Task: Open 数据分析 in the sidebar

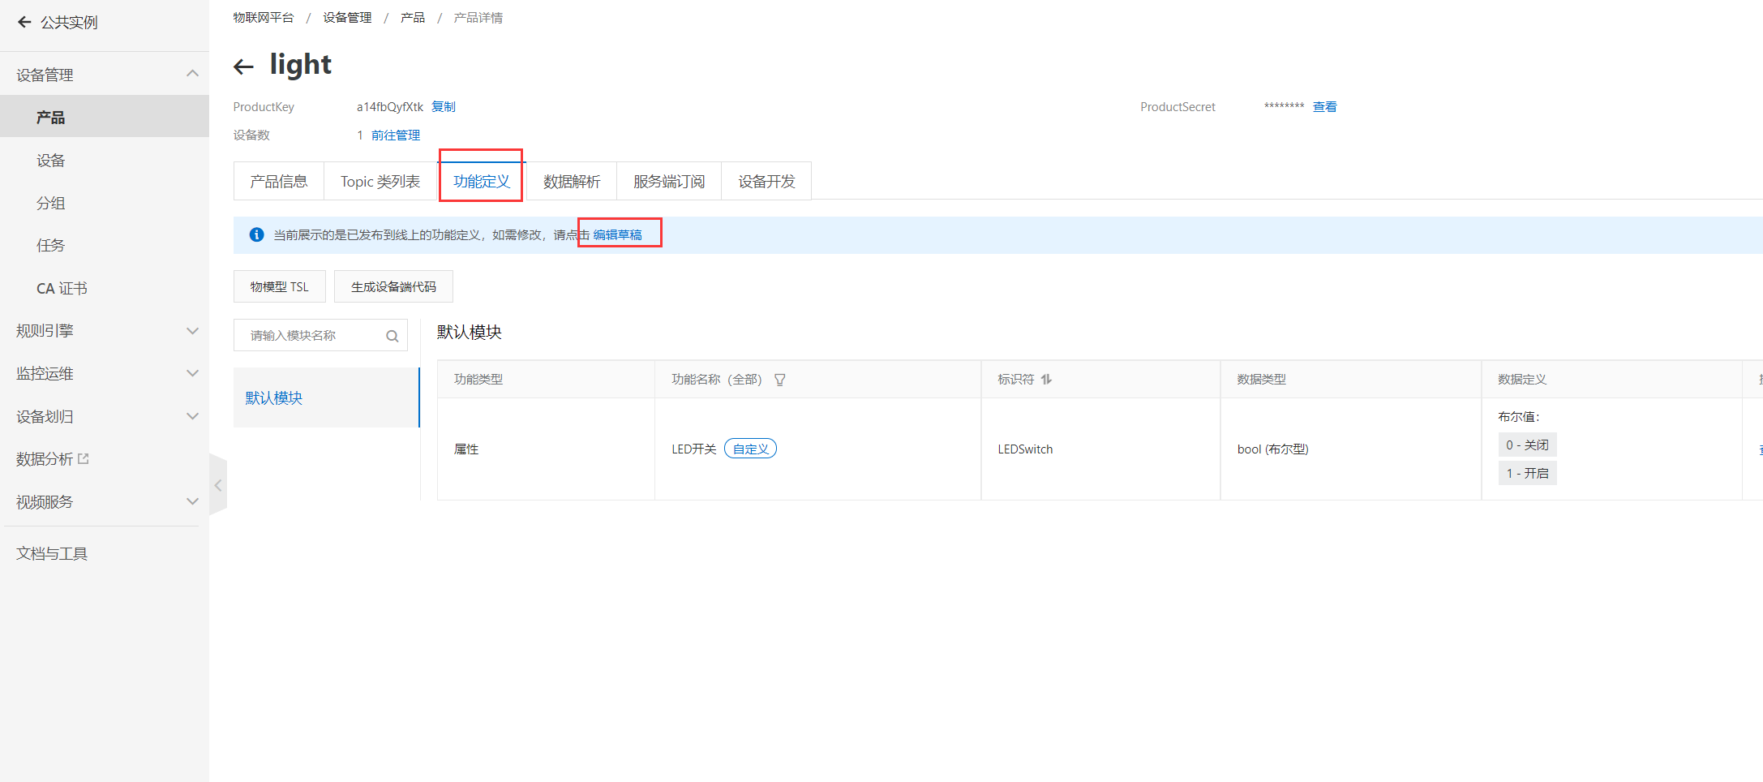Action: pyautogui.click(x=45, y=459)
